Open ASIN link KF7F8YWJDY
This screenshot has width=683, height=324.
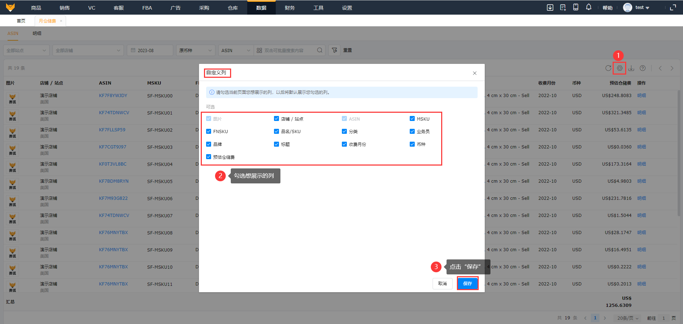click(x=113, y=96)
